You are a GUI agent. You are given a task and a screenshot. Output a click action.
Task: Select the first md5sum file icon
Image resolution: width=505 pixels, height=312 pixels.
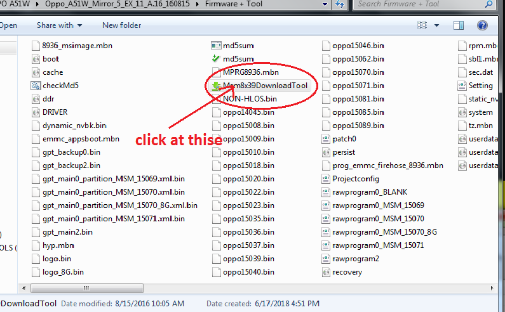(216, 46)
